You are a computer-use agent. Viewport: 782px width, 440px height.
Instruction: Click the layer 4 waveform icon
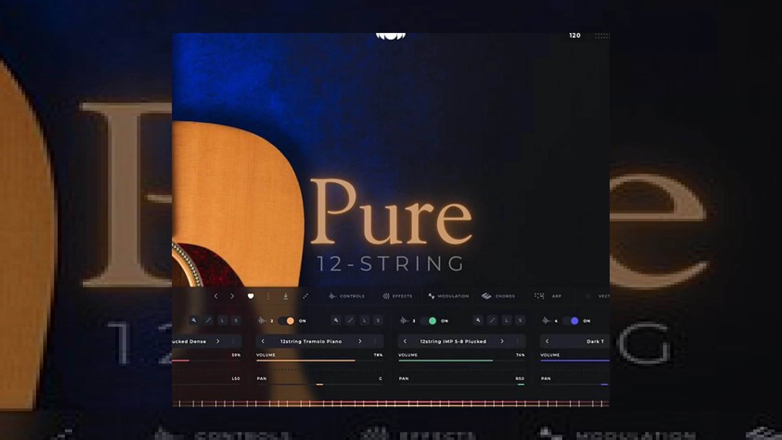(547, 321)
